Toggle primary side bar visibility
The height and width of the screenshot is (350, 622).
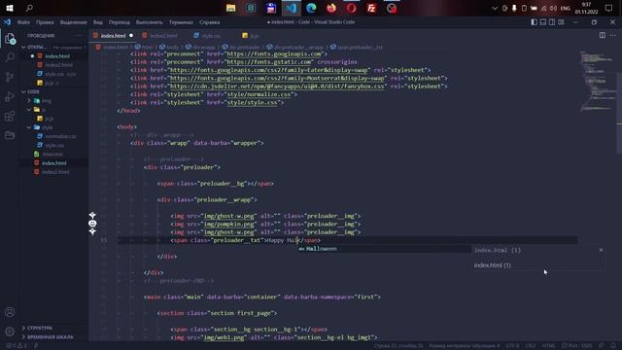534,22
